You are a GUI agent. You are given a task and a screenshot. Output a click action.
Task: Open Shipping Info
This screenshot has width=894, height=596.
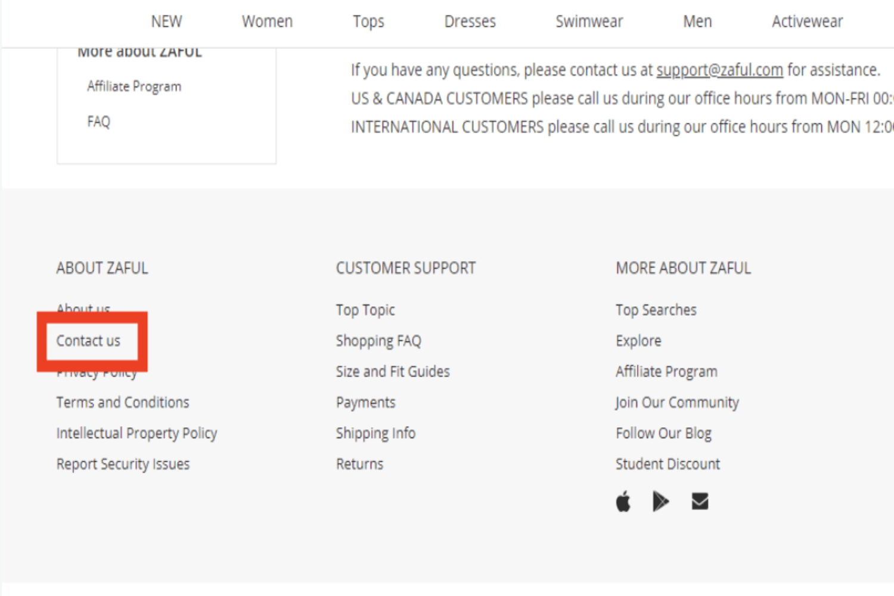pyautogui.click(x=375, y=433)
